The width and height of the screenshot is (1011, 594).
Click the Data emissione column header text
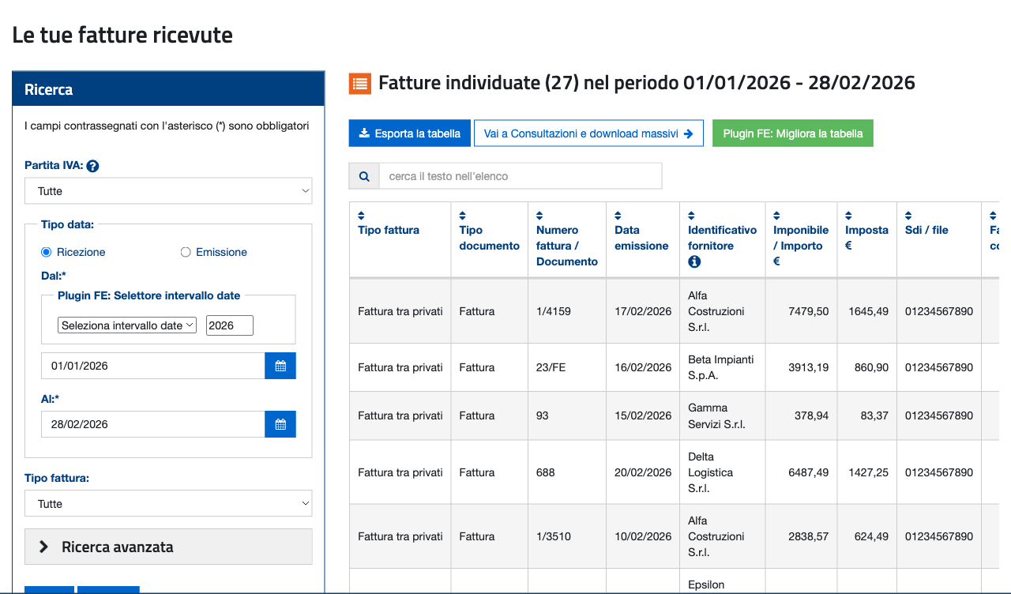click(641, 238)
